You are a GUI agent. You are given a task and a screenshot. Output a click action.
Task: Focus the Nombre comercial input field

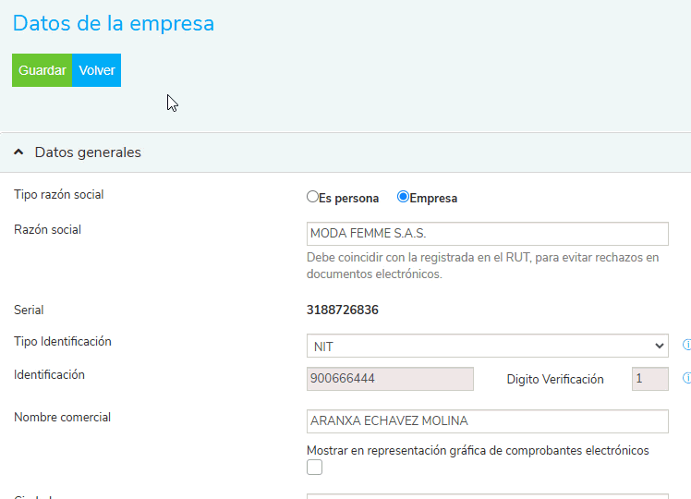487,421
